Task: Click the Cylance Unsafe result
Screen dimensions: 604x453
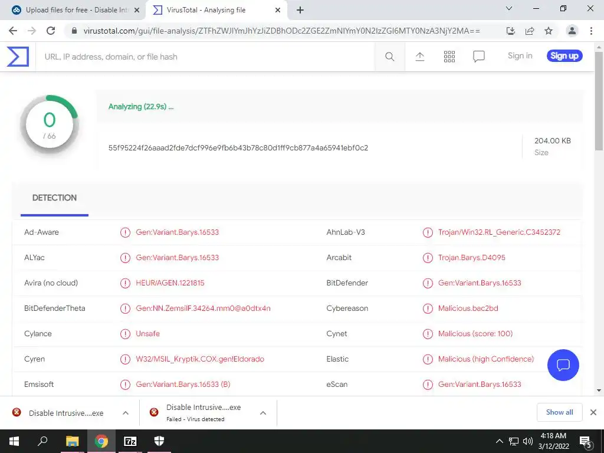Action: (147, 334)
